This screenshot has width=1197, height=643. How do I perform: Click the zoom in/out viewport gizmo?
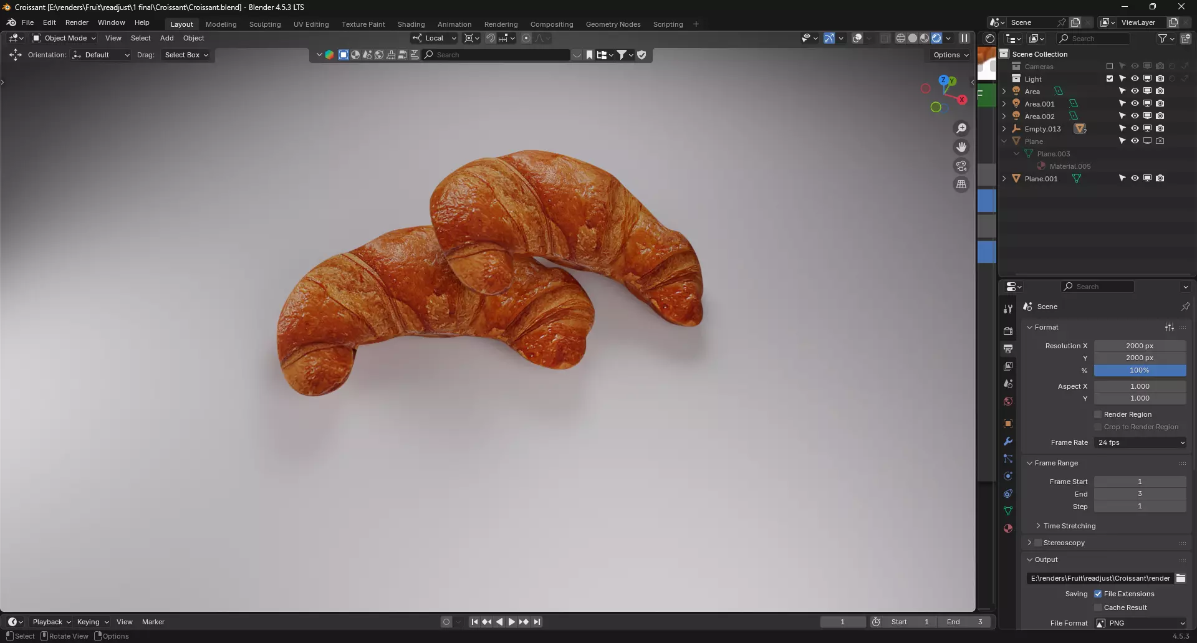click(962, 128)
